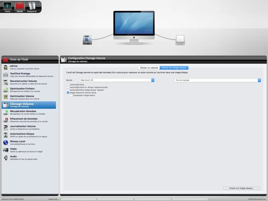268x201 pixels.
Task: Select the eDrive tool in the sidebar
Action: (29, 67)
